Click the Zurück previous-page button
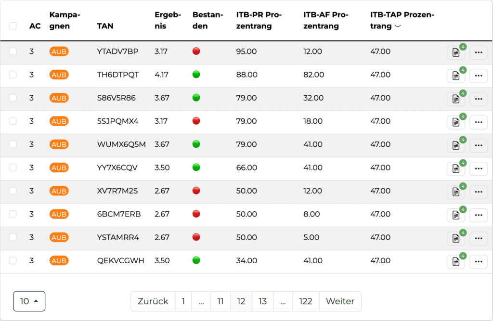The height and width of the screenshot is (321, 493). 153,301
